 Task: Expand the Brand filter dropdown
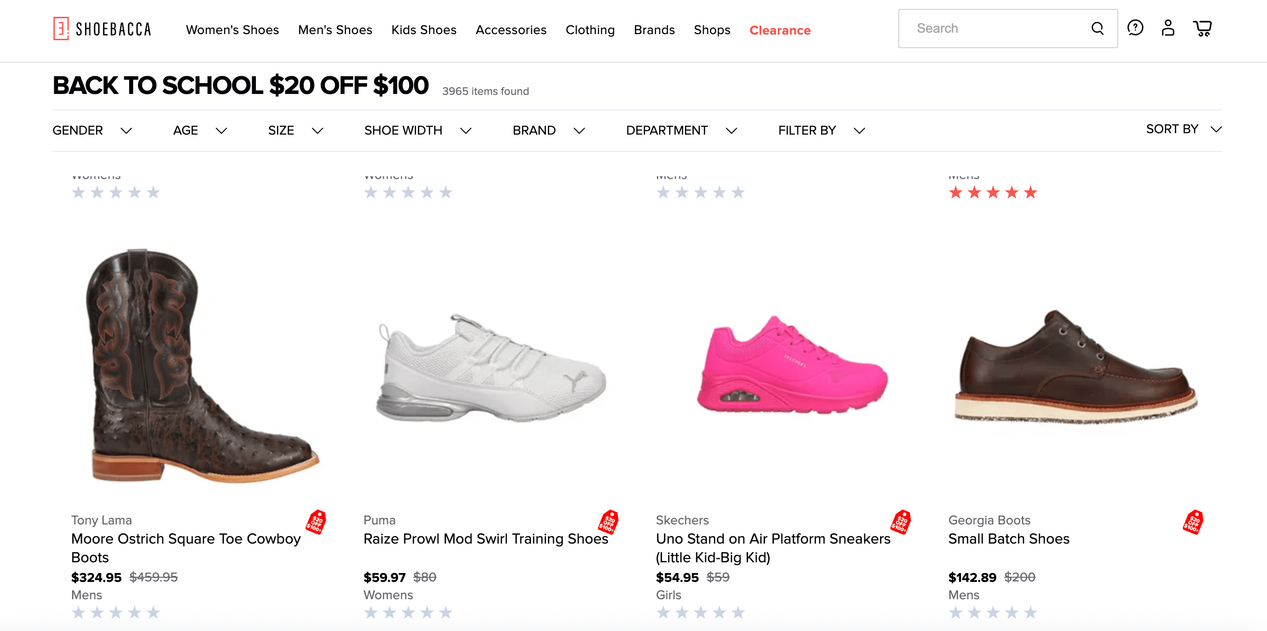(x=548, y=130)
